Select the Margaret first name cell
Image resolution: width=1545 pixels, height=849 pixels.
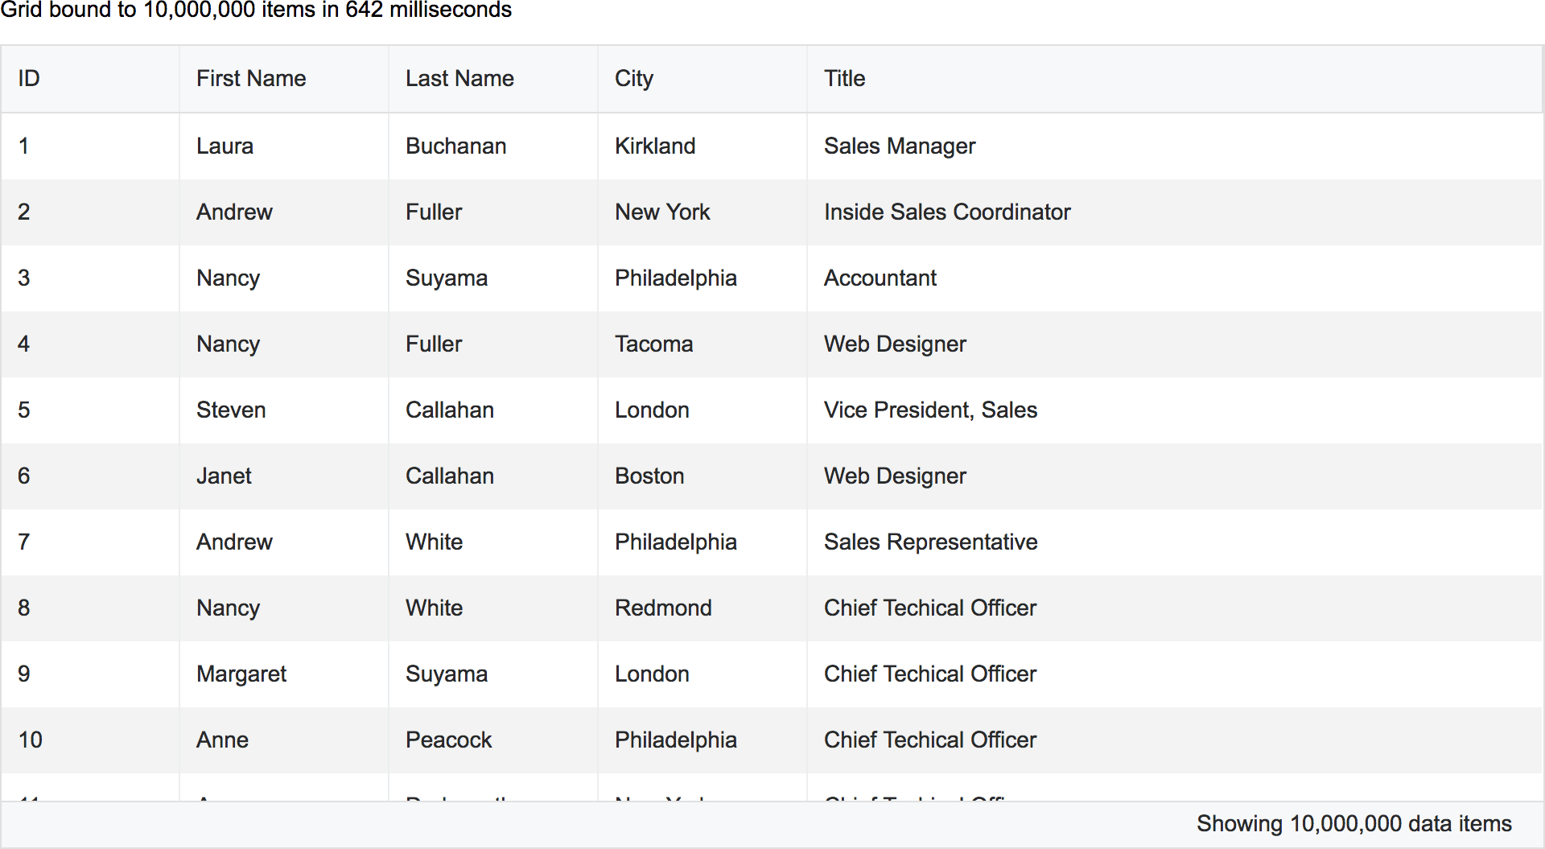[241, 674]
